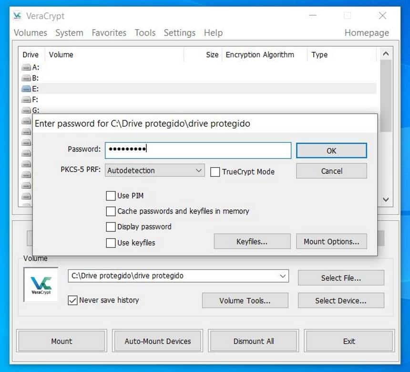Open the PKCS-5 PRF Autodetection dropdown
This screenshot has width=410, height=372.
(155, 170)
